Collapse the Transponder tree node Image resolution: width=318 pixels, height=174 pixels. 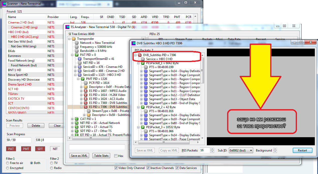point(69,39)
